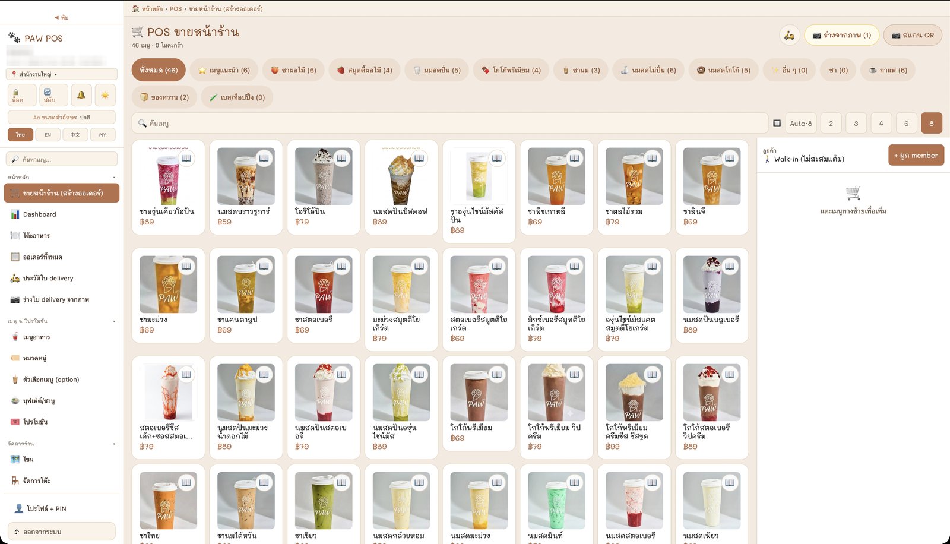Open ประวัติใบ delivery history
The image size is (950, 544).
(x=62, y=278)
